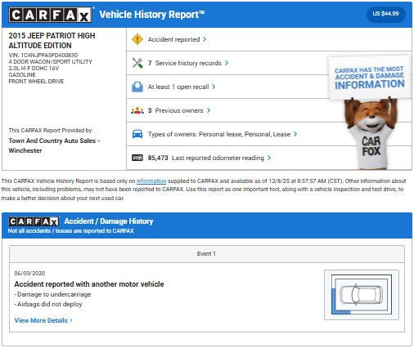Click the chevron after Service history records

pyautogui.click(x=227, y=63)
